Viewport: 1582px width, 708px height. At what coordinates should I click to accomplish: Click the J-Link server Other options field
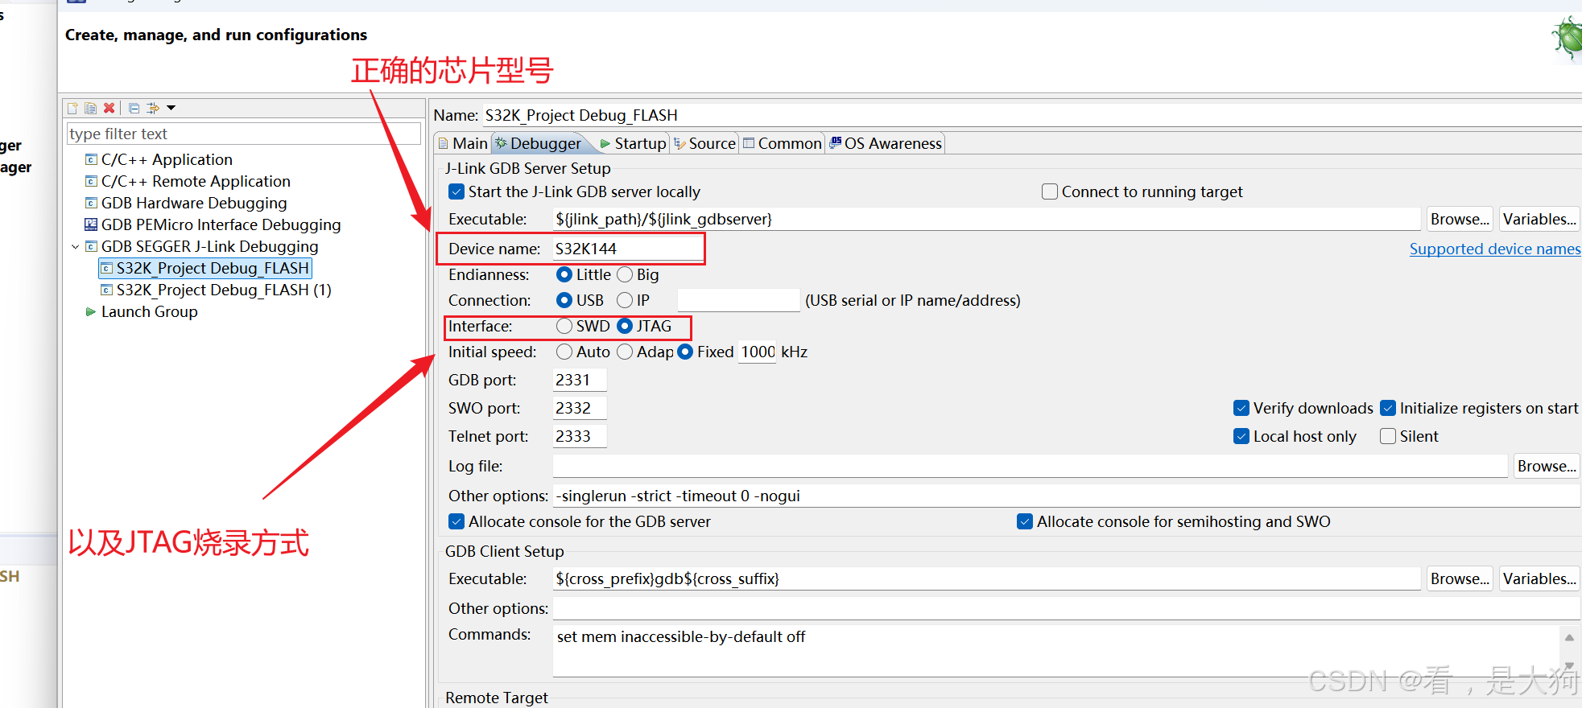pos(1066,496)
